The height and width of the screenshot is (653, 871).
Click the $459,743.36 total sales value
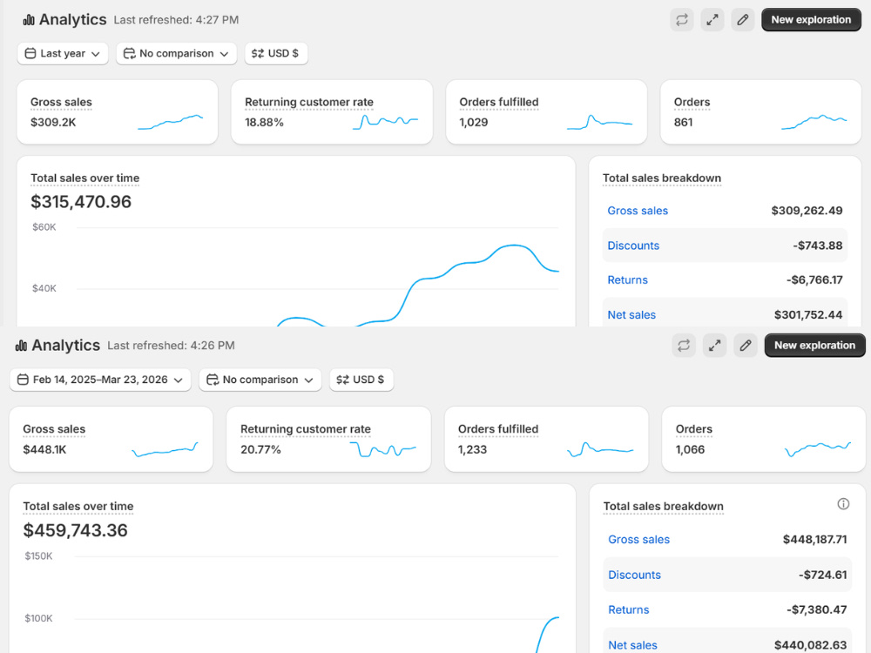(76, 530)
